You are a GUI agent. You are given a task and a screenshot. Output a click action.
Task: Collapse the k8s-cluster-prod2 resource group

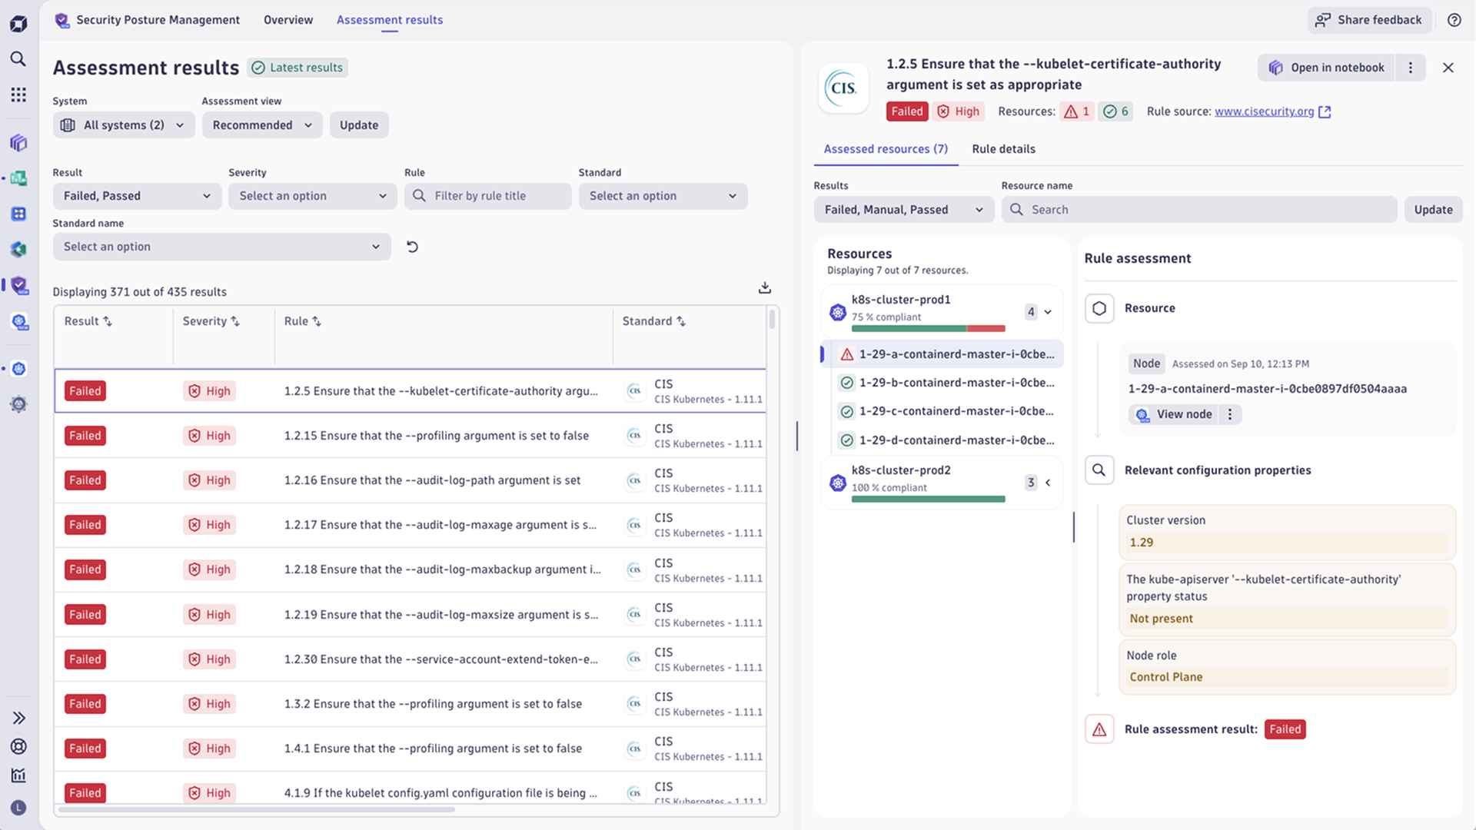tap(1048, 483)
